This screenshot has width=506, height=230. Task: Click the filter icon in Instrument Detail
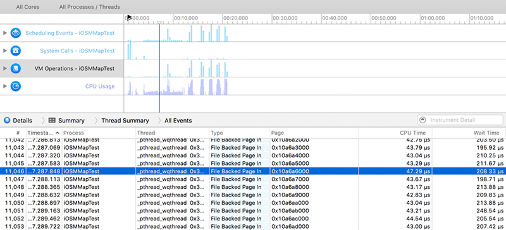click(x=423, y=120)
